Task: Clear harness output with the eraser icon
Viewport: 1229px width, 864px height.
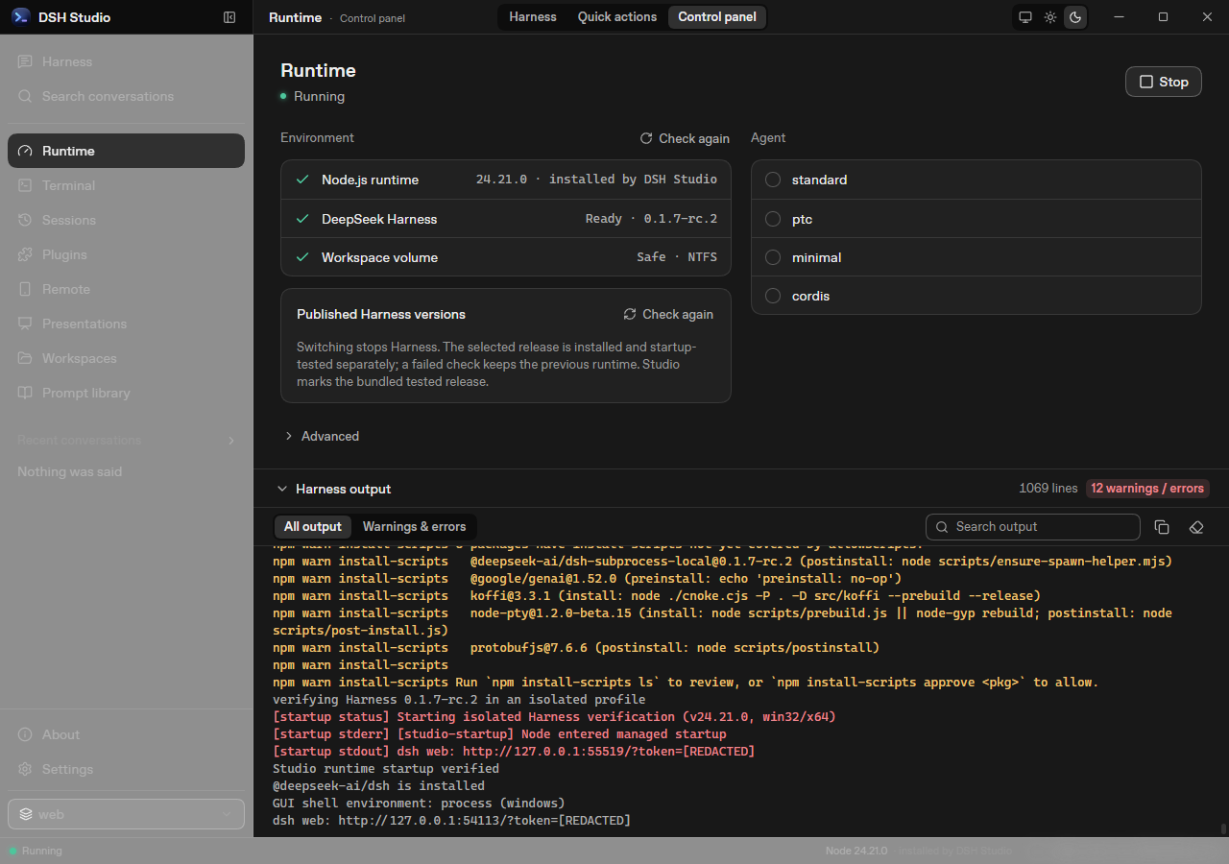Action: (x=1196, y=527)
